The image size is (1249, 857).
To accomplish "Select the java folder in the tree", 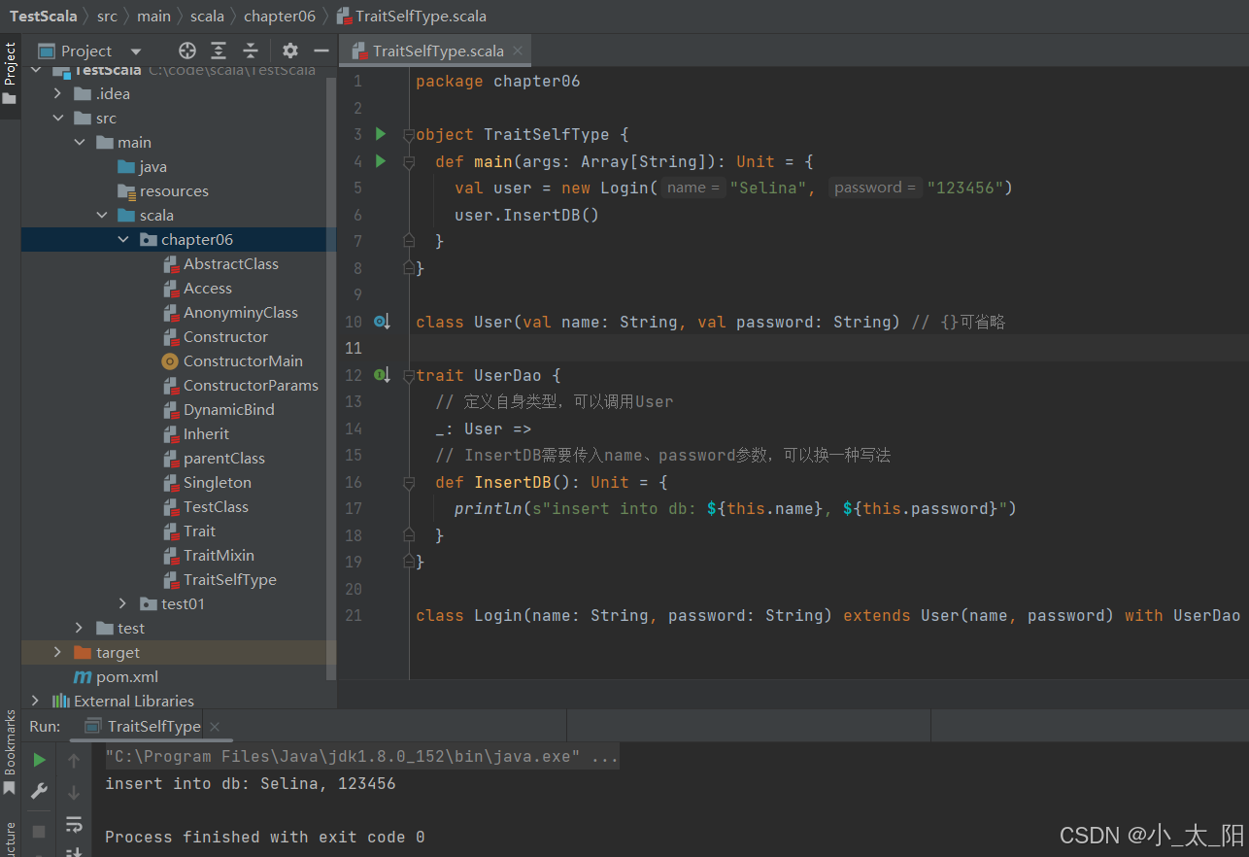I will point(153,167).
